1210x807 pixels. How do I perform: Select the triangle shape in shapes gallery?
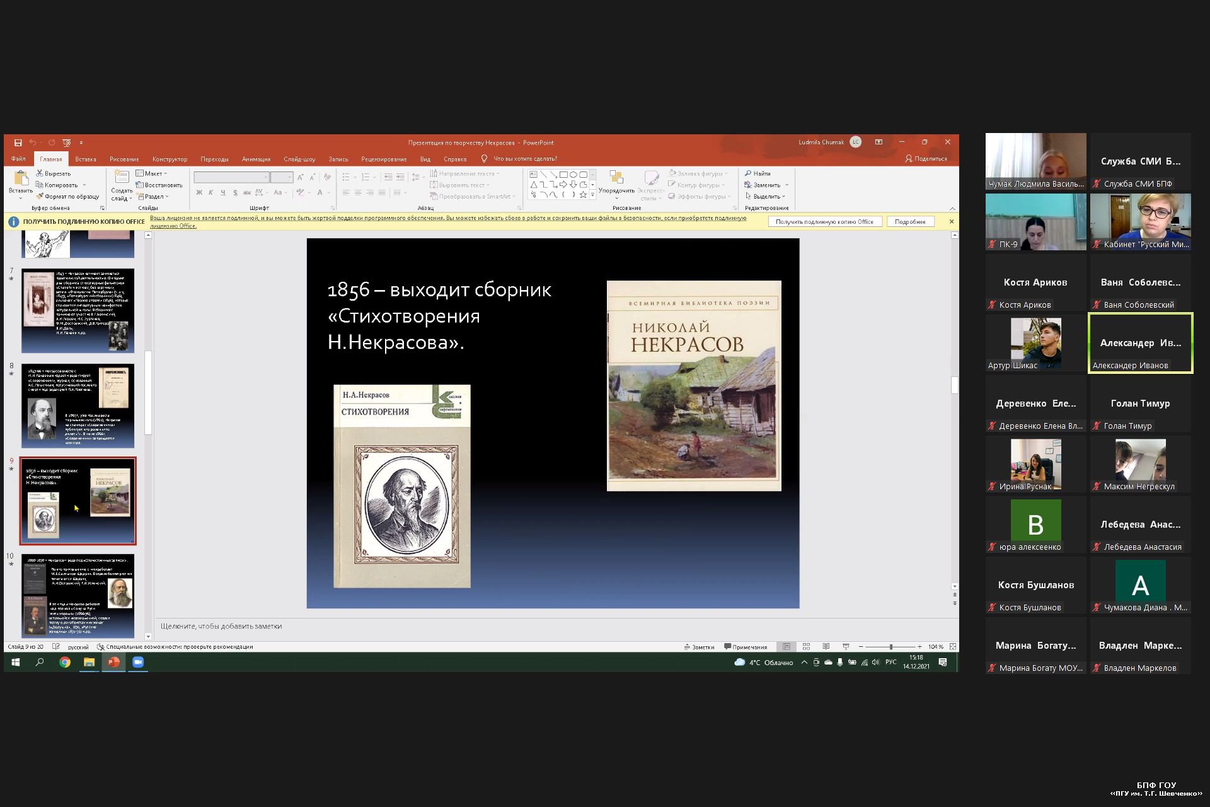(x=534, y=184)
